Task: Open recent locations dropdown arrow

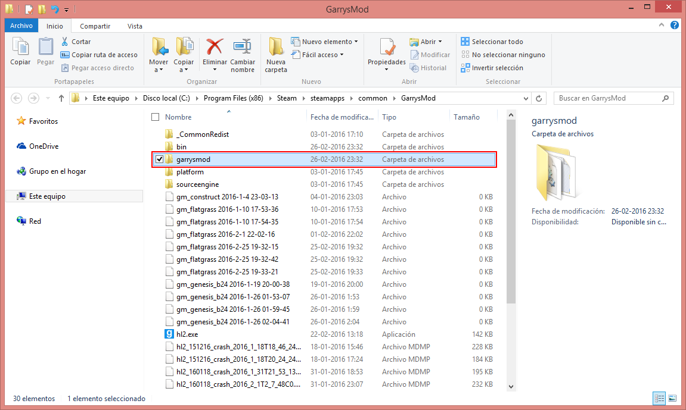Action: click(x=48, y=98)
